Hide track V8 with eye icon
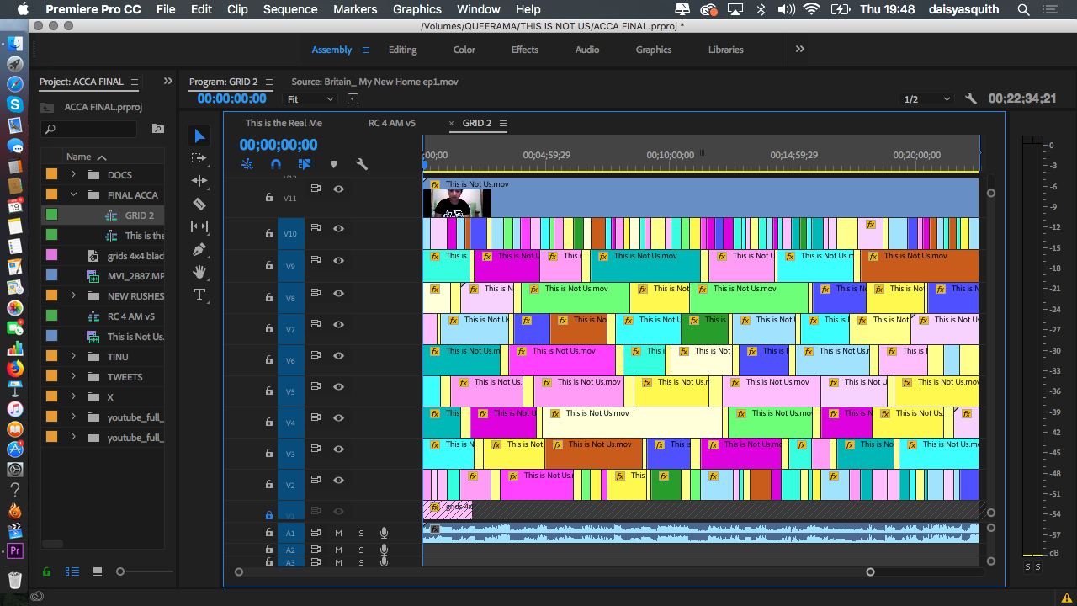1077x606 pixels. pyautogui.click(x=338, y=293)
